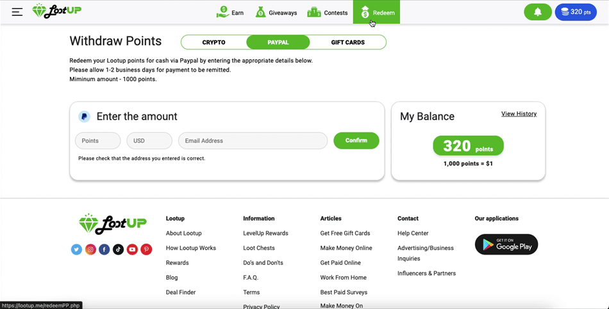The width and height of the screenshot is (609, 309).
Task: Open How Lootup Works link
Action: click(190, 248)
